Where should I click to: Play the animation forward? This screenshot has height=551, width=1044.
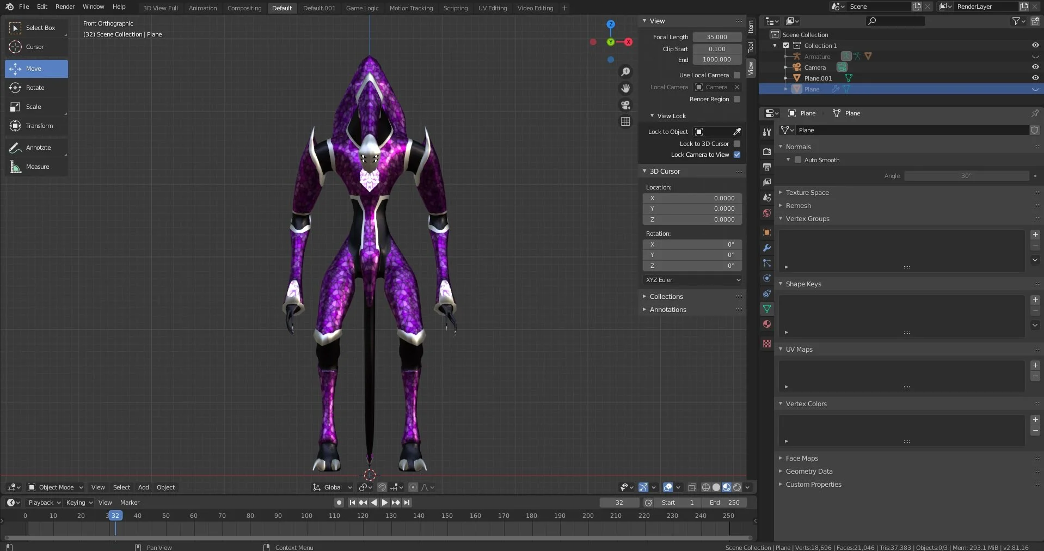pos(385,503)
